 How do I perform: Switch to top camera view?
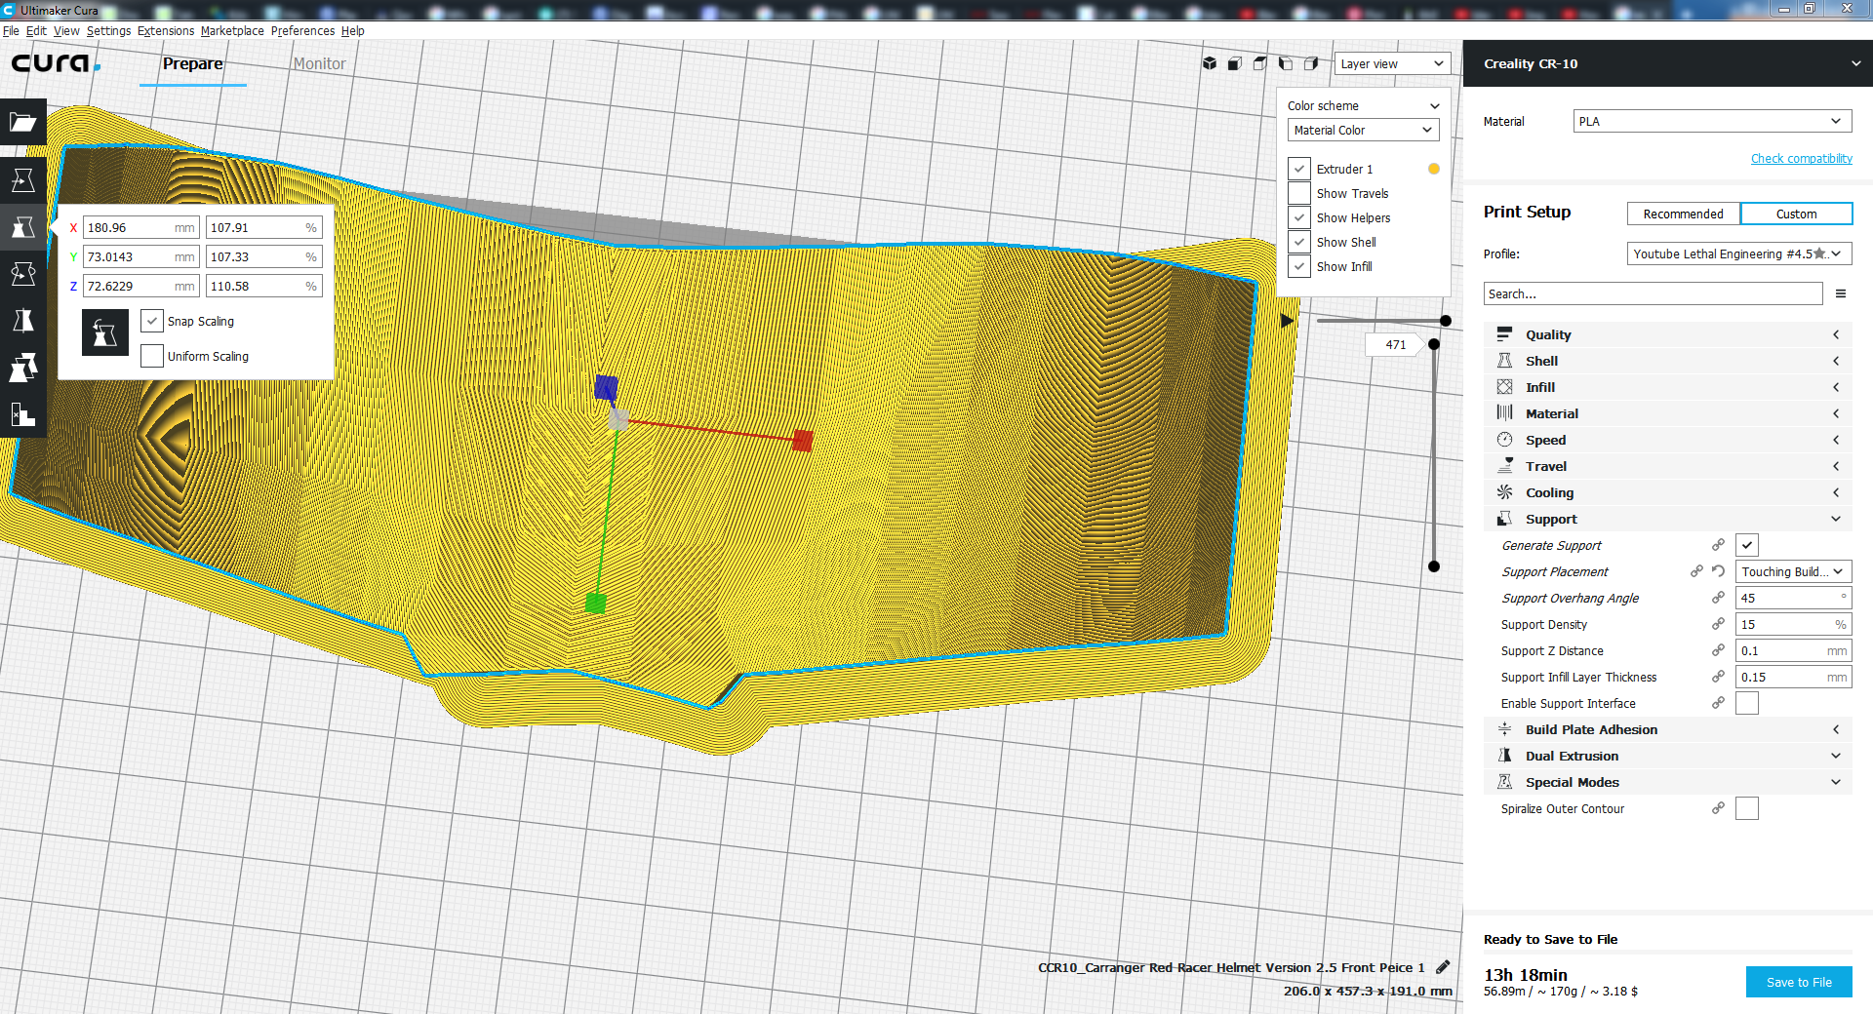point(1260,63)
